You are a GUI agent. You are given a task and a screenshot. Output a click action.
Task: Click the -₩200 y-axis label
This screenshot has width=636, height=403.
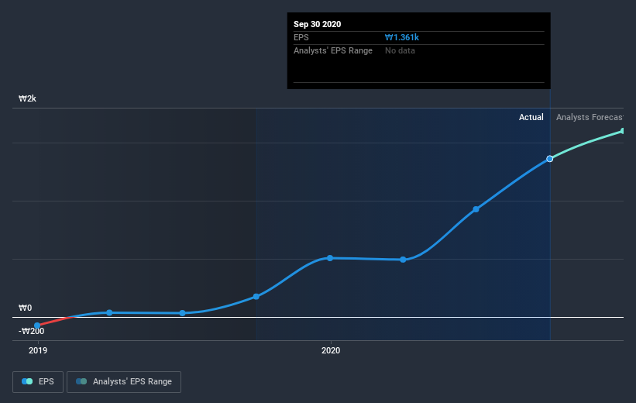coord(32,331)
